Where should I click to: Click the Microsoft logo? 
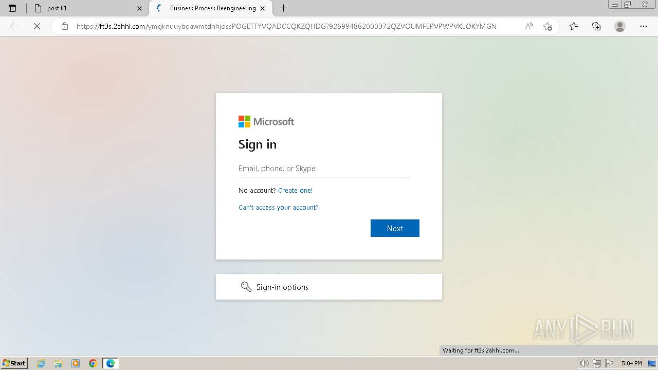pyautogui.click(x=266, y=122)
